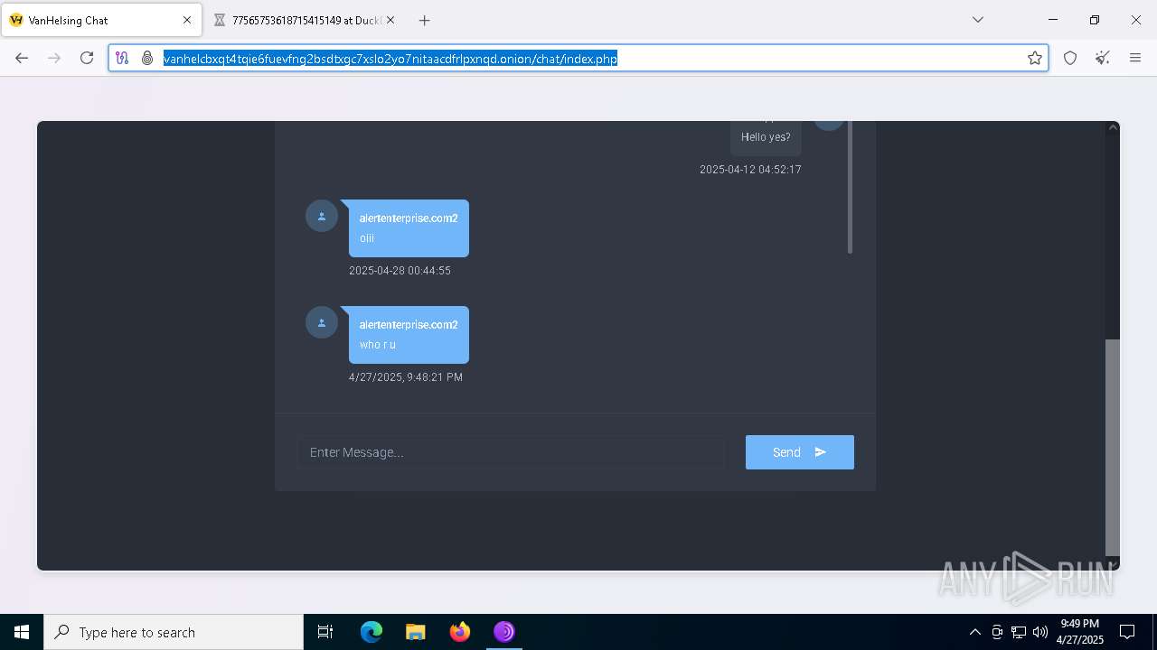Open the taskbar clock and date
Viewport: 1157px width, 650px height.
click(x=1080, y=632)
